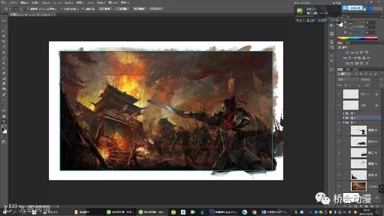384x216 pixels.
Task: Add a Levels adjustment layer
Action: point(352,52)
